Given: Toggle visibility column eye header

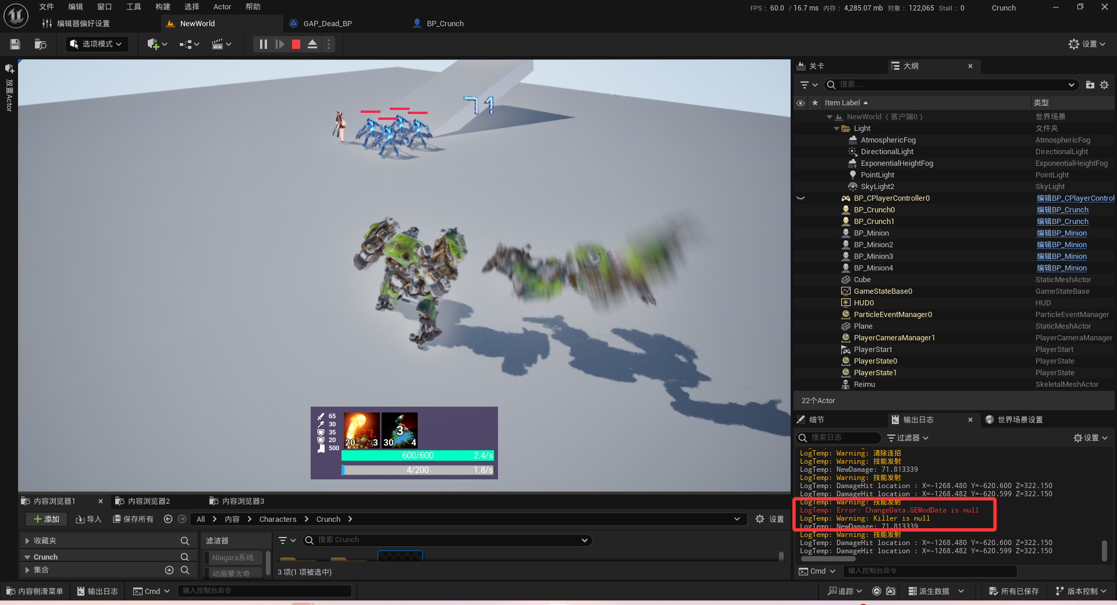Looking at the screenshot, I should (801, 103).
